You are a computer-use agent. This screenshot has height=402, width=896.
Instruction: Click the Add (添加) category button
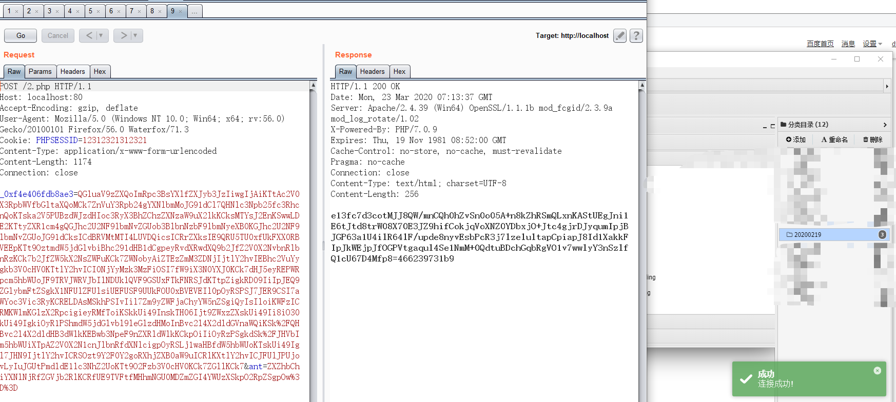(x=796, y=139)
